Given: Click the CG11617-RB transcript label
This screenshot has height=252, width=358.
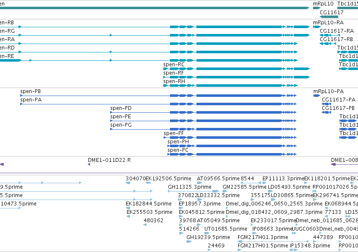Looking at the screenshot, I should click(x=336, y=39).
